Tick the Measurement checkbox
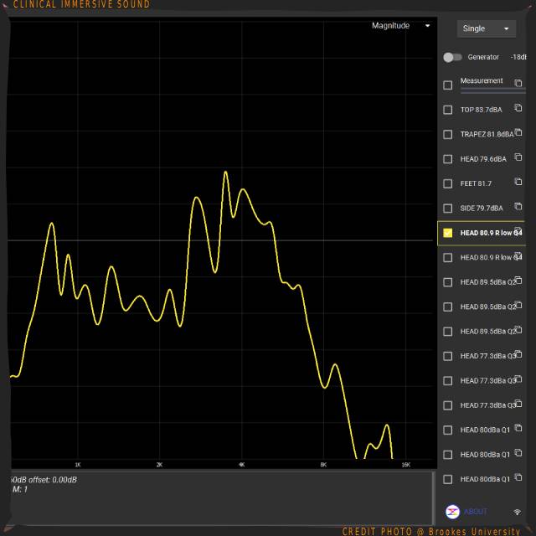 coord(447,85)
